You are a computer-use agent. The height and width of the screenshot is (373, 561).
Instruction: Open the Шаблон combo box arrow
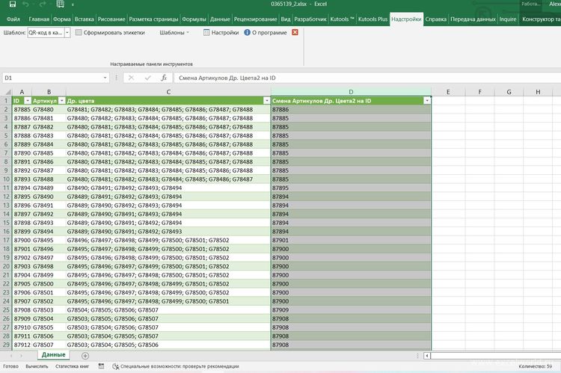pyautogui.click(x=67, y=33)
